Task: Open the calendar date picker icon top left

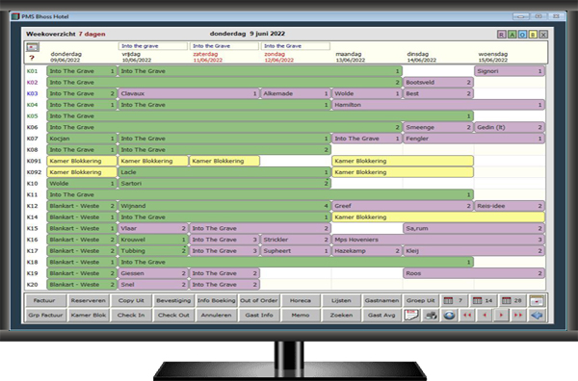Action: click(33, 47)
